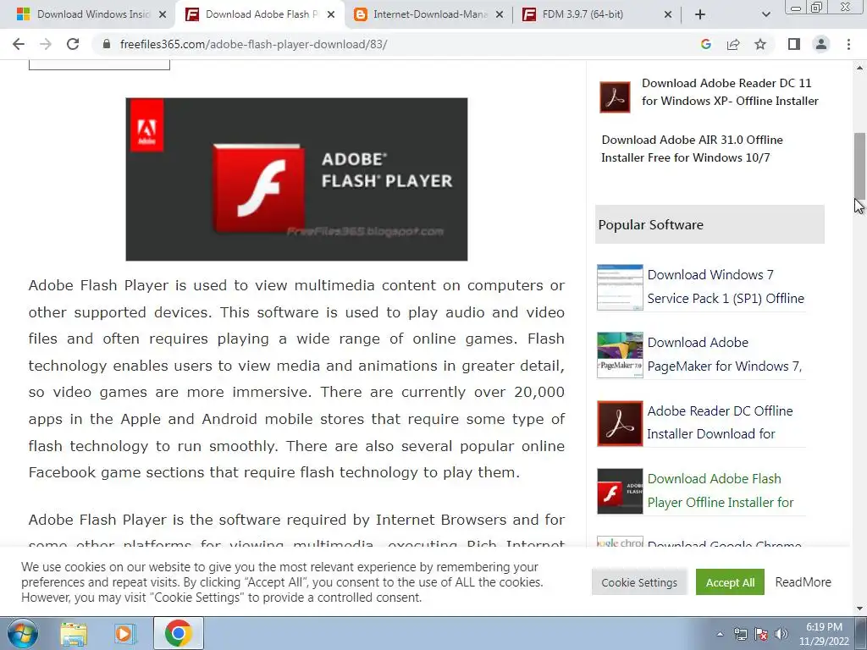
Task: Open the network tray icon
Action: click(740, 634)
